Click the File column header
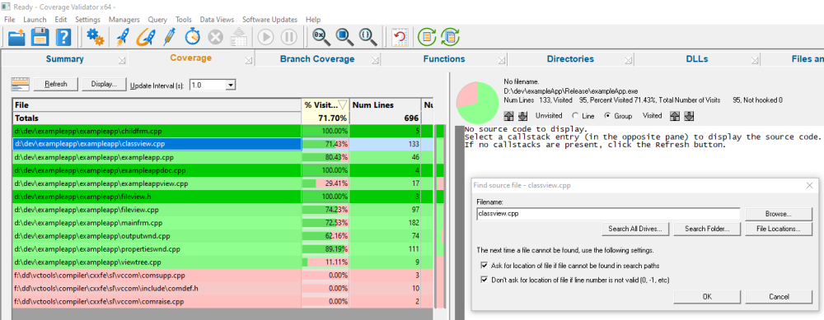 (x=157, y=105)
